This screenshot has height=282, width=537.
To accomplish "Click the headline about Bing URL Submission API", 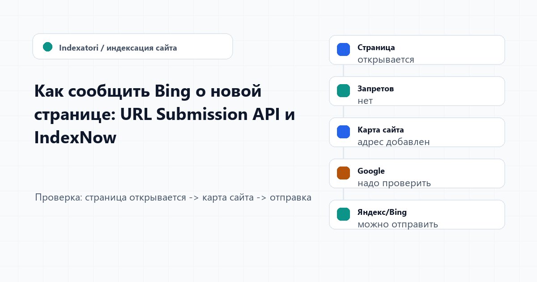I will pos(165,115).
